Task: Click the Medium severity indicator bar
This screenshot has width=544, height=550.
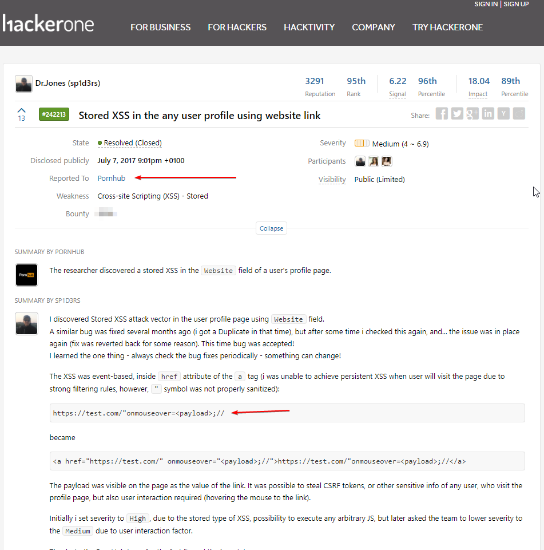Action: (x=362, y=143)
